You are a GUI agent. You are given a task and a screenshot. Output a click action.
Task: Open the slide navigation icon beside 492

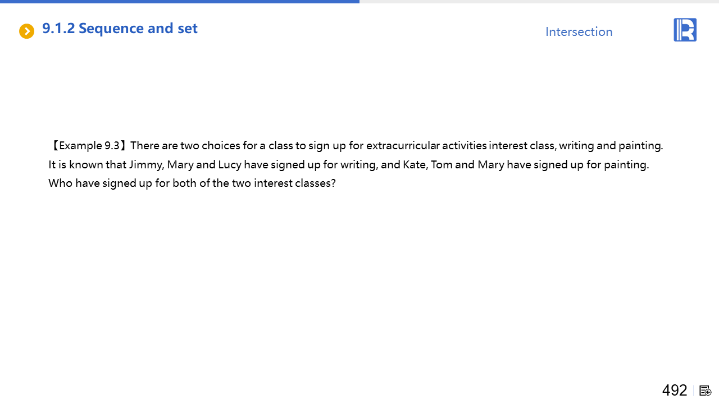click(x=706, y=391)
